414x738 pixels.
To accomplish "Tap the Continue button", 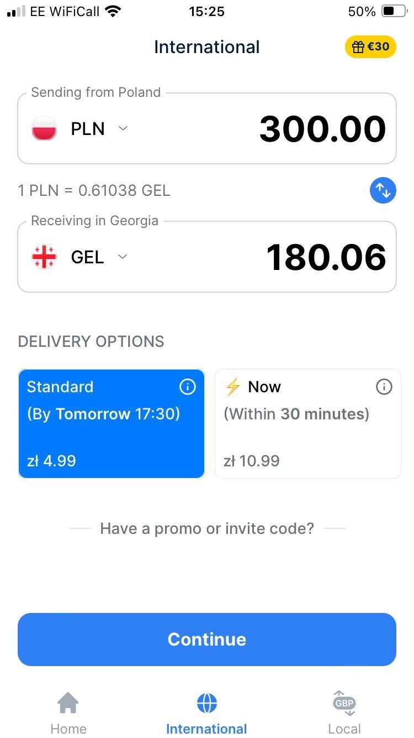I will pyautogui.click(x=207, y=640).
